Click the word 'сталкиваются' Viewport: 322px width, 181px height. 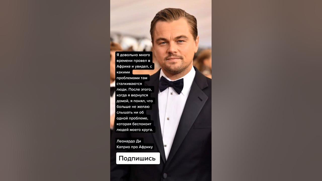point(129,84)
